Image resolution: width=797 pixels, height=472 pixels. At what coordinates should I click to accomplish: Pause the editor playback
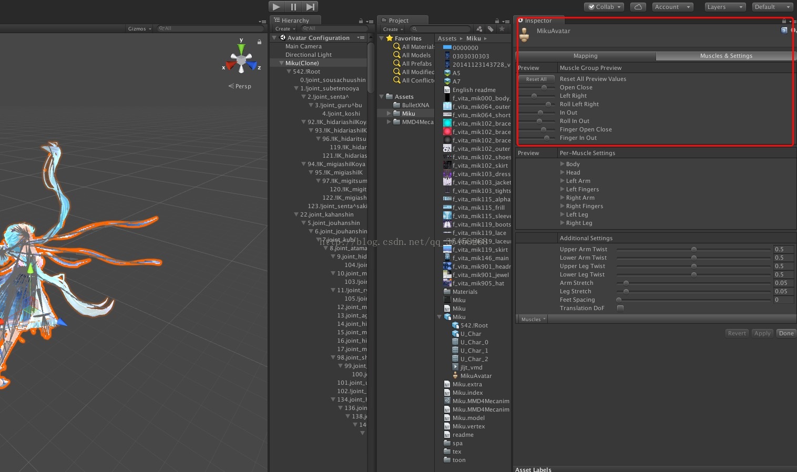293,7
